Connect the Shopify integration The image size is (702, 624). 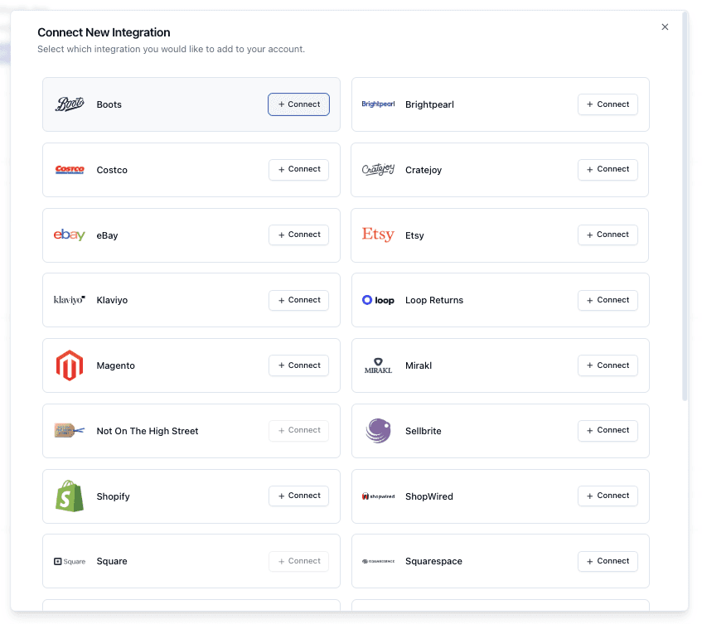pos(298,496)
